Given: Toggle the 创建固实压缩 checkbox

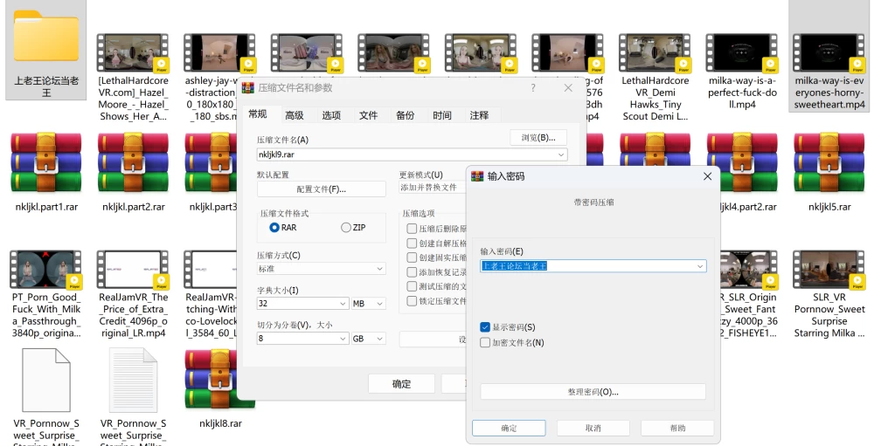Looking at the screenshot, I should pos(412,257).
